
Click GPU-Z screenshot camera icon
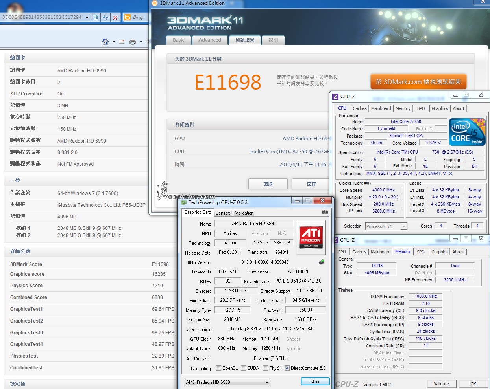point(324,212)
